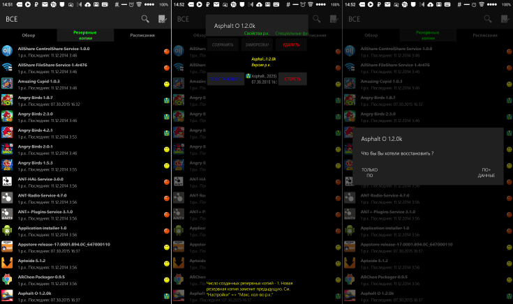Tap Angry Birds 4.2.1 app icon, left screen
Image resolution: width=513 pixels, height=304 pixels.
coord(7,132)
